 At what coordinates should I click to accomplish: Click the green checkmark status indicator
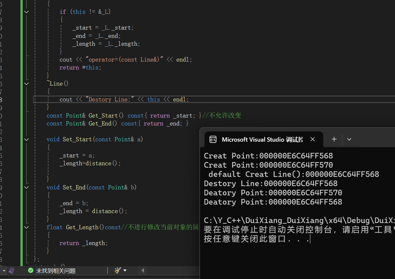30,270
